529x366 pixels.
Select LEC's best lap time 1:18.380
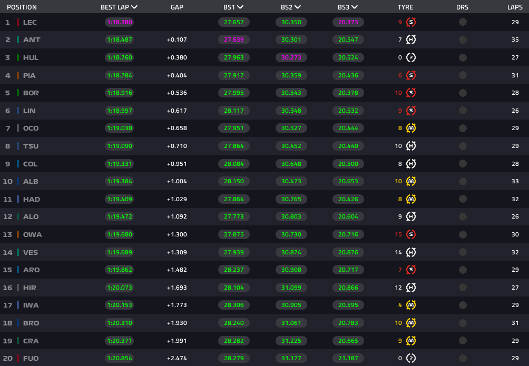pyautogui.click(x=119, y=22)
